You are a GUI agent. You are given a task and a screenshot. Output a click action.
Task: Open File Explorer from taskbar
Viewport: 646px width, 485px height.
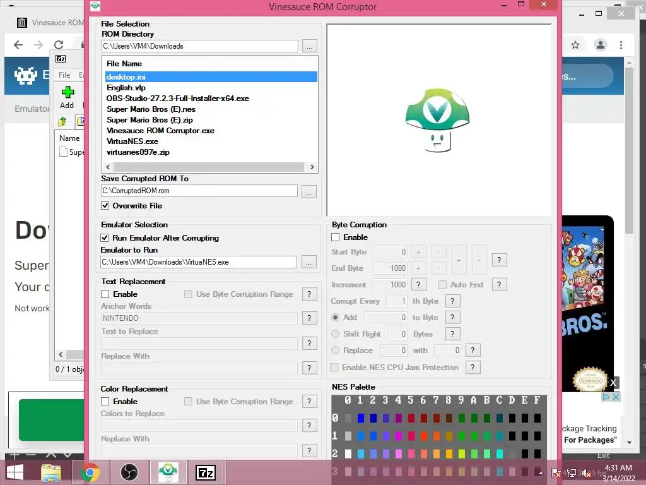[50, 472]
